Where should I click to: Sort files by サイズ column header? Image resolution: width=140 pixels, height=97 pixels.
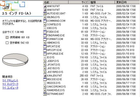tap(79, 2)
